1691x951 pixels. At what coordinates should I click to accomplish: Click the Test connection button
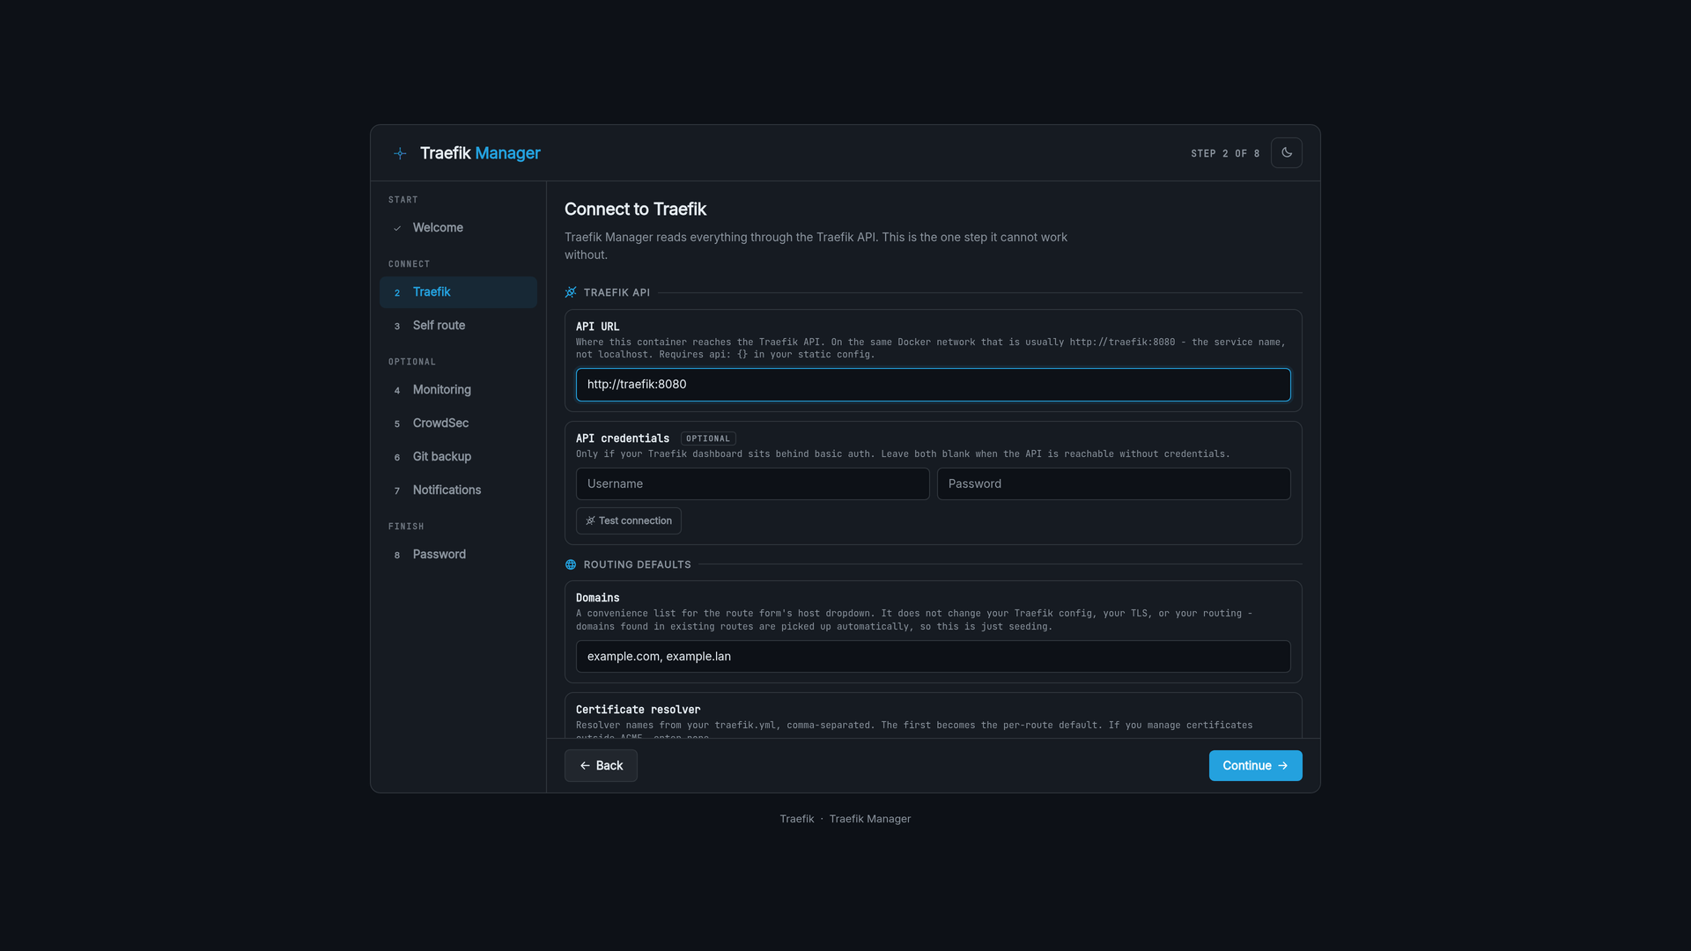click(628, 521)
